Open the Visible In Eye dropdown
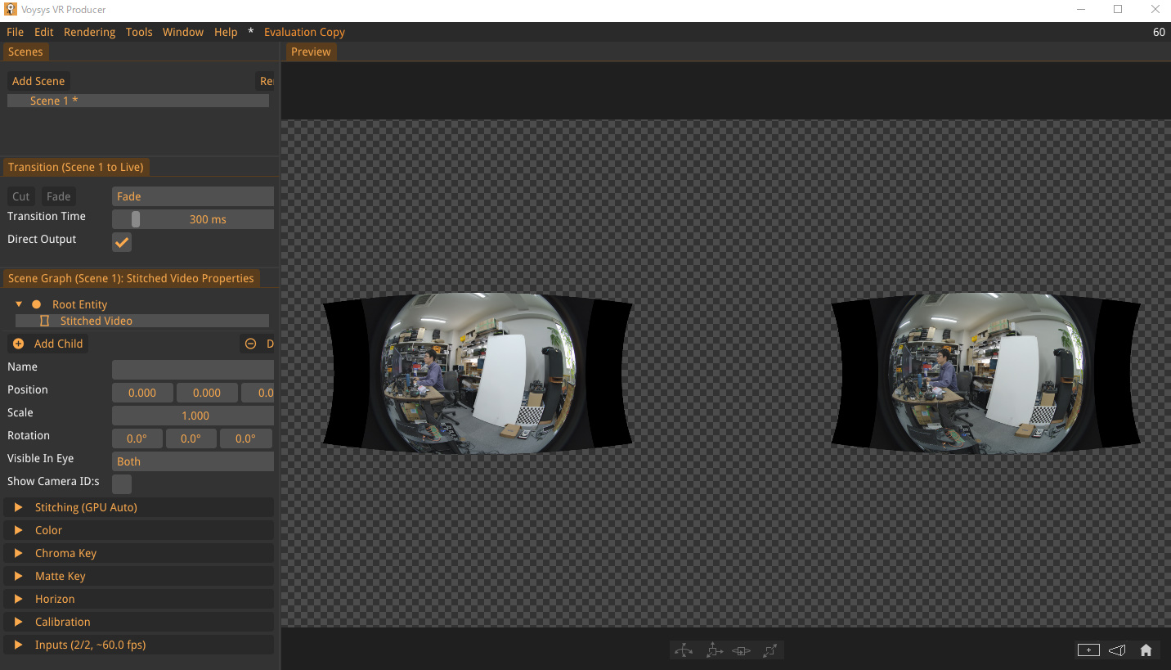 (192, 461)
